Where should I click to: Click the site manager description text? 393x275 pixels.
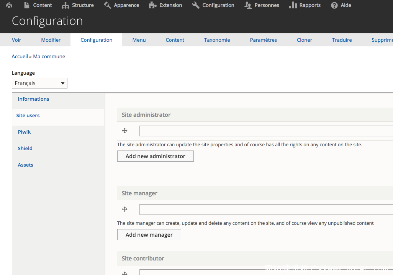tap(246, 223)
